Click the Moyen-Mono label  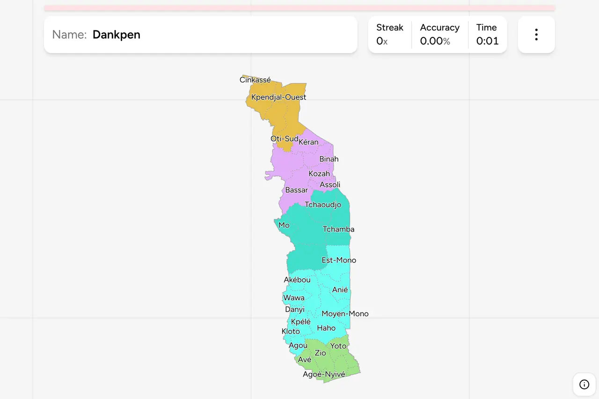(345, 314)
